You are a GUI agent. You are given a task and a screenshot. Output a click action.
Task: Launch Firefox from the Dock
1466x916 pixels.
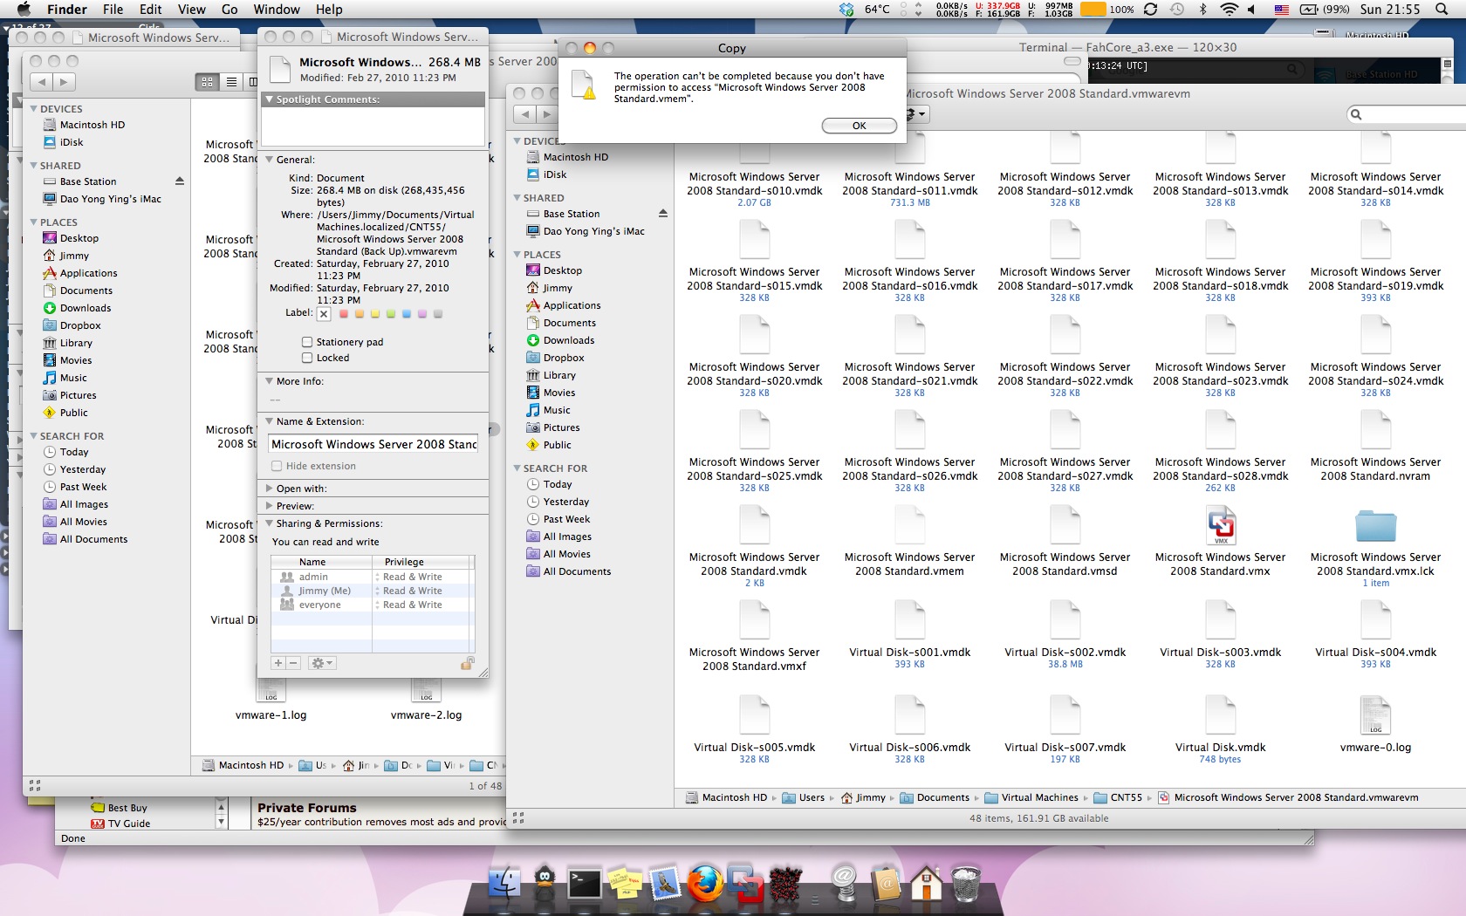click(705, 883)
